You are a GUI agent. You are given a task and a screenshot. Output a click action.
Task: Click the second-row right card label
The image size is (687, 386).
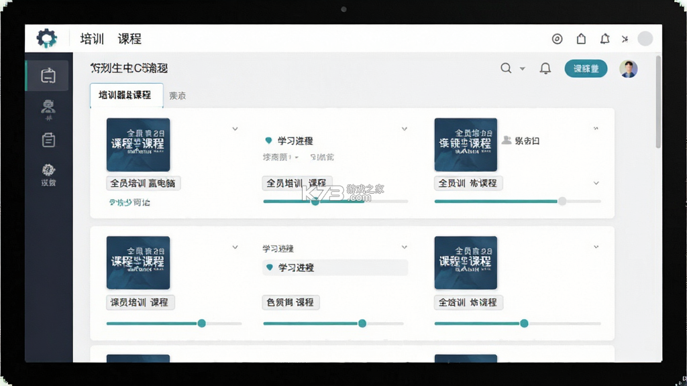(468, 302)
